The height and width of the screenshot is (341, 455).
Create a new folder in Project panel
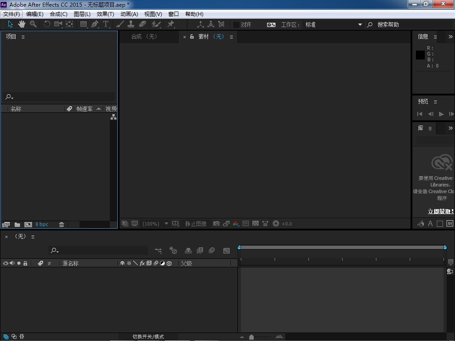point(17,224)
